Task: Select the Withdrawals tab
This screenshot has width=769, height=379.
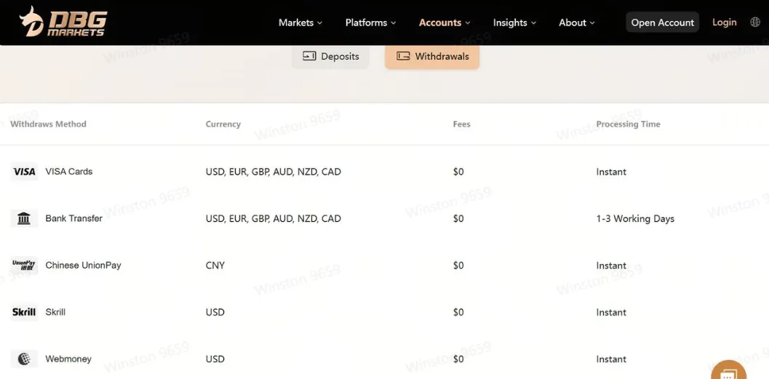Action: tap(432, 57)
